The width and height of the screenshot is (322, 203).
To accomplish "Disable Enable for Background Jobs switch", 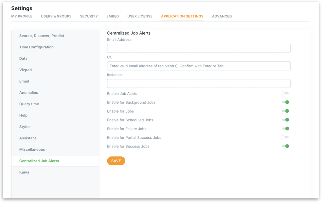I will tap(285, 102).
